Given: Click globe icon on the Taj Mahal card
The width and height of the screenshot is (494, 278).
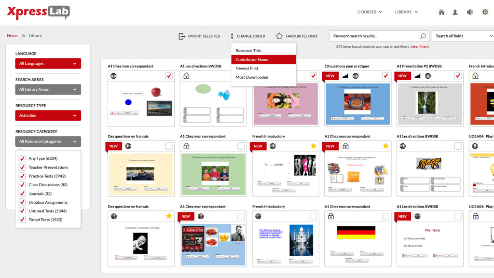Looking at the screenshot, I should pyautogui.click(x=259, y=216).
